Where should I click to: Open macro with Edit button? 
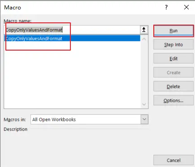click(x=173, y=59)
